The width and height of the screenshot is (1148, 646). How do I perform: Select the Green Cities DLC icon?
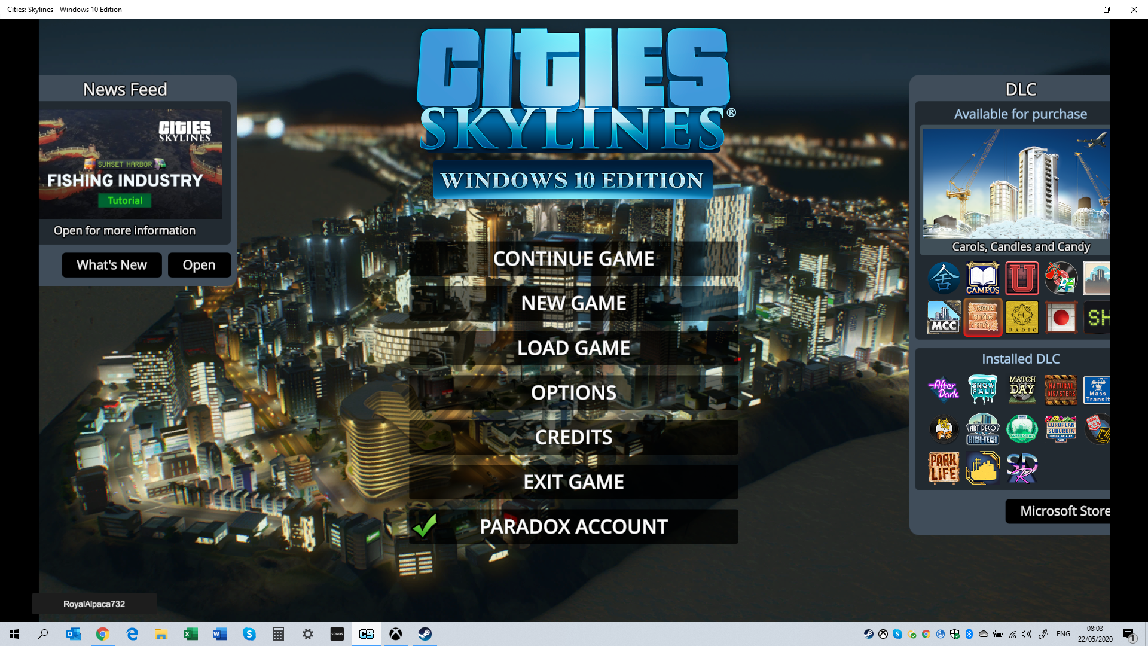[1022, 429]
